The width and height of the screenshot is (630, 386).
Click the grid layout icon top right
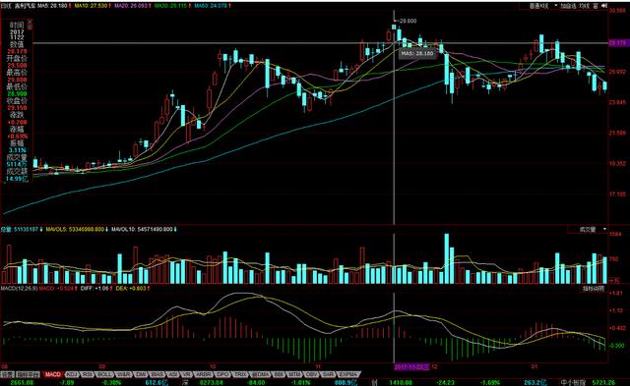click(x=596, y=6)
